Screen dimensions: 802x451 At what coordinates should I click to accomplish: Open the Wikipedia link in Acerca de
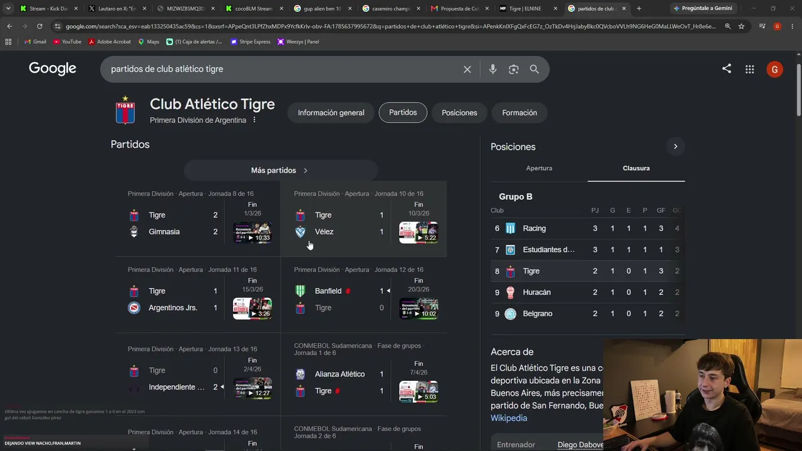pos(509,418)
